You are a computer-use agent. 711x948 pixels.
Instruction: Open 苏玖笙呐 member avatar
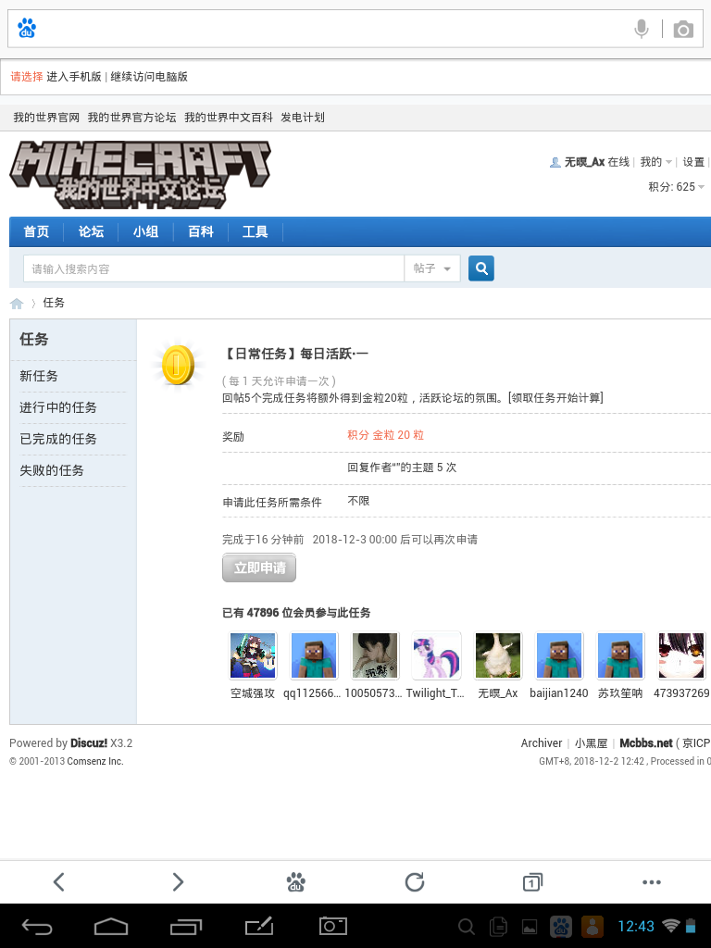click(x=620, y=655)
